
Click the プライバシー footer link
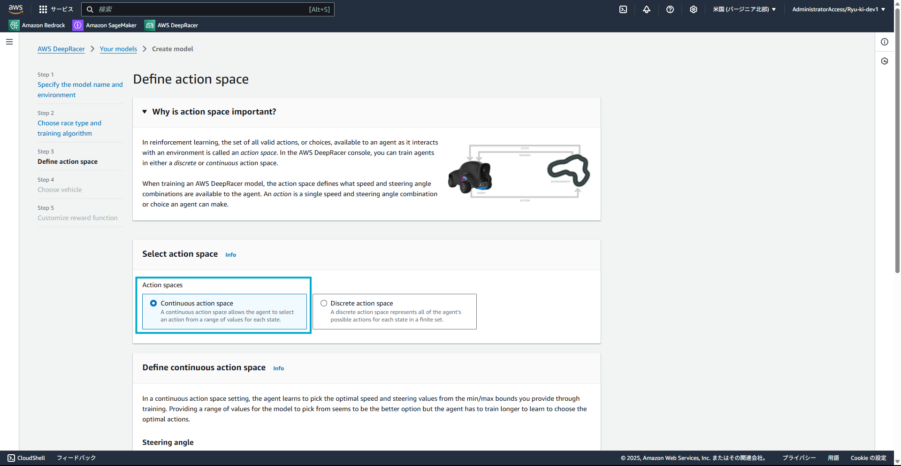point(799,458)
